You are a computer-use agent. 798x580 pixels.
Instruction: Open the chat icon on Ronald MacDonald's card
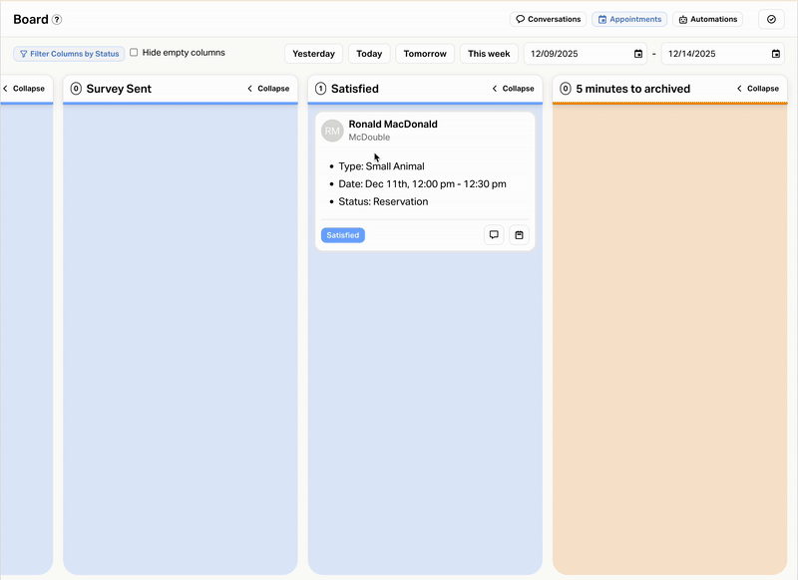494,235
